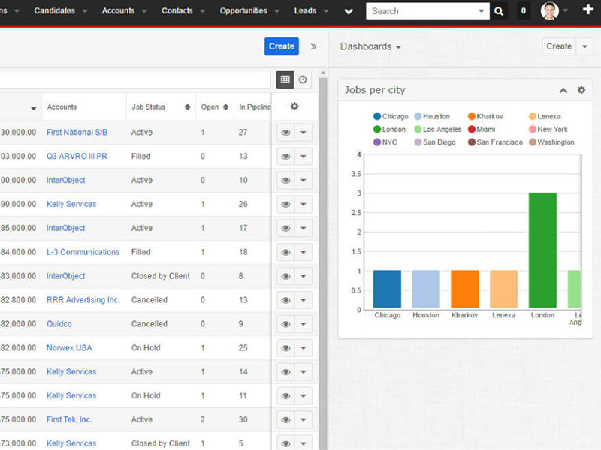Image resolution: width=601 pixels, height=450 pixels.
Task: Open the Opportunities module tab
Action: pos(243,10)
